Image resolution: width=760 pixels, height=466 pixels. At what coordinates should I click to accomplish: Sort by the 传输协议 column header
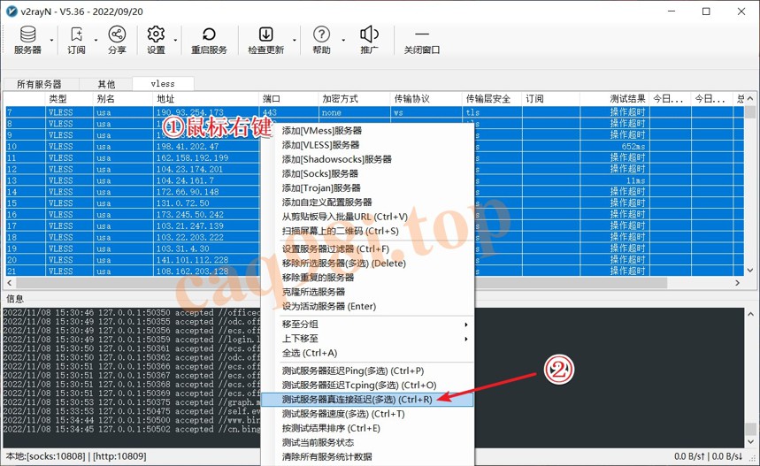pyautogui.click(x=426, y=99)
